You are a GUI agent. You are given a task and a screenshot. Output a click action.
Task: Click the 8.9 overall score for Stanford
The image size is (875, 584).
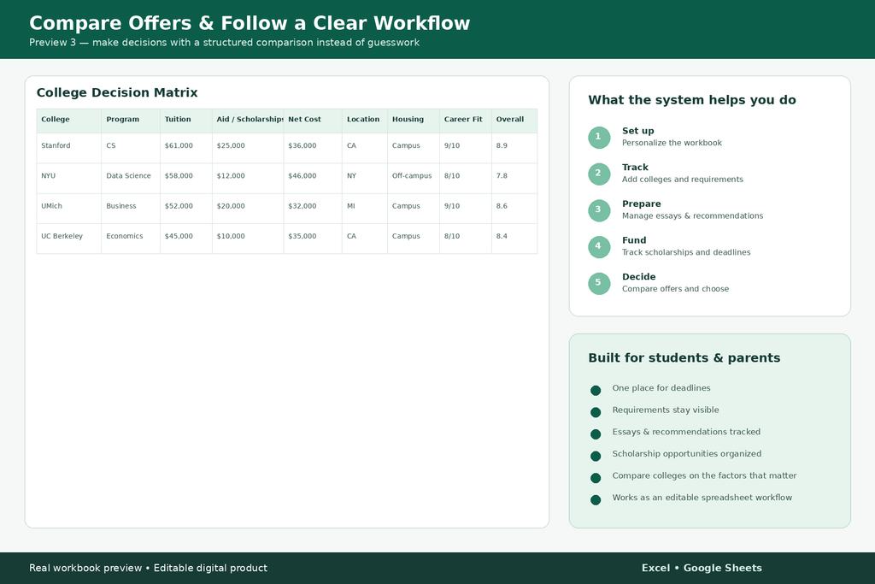pyautogui.click(x=514, y=148)
